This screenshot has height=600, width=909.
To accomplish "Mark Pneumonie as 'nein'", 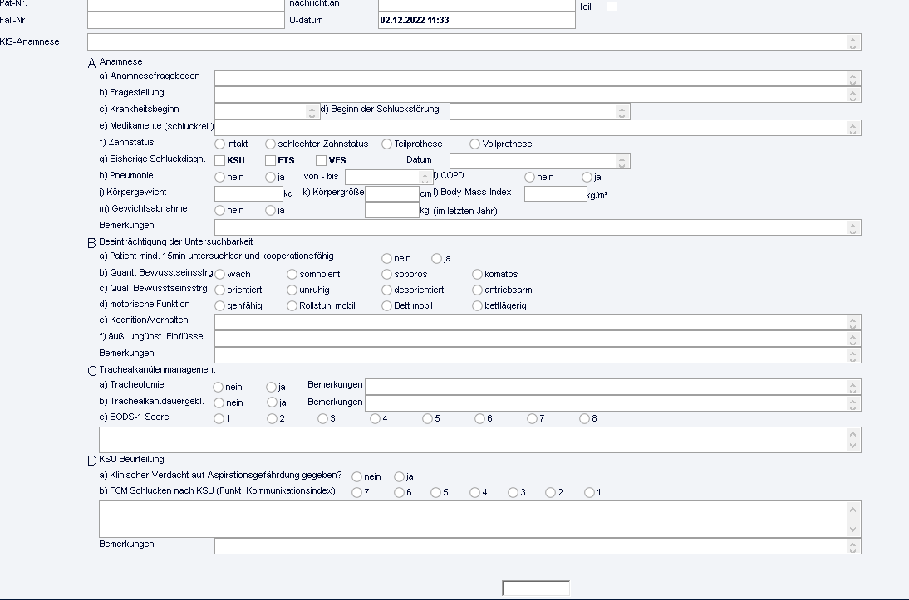I will [219, 178].
